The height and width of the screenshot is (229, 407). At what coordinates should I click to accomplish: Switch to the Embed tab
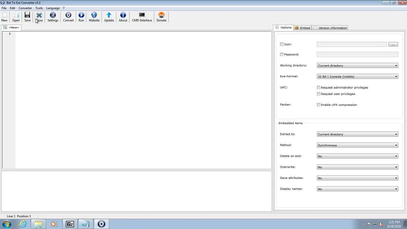click(x=302, y=28)
